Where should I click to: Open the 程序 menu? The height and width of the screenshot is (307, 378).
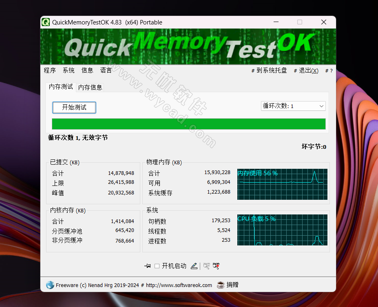[49, 70]
